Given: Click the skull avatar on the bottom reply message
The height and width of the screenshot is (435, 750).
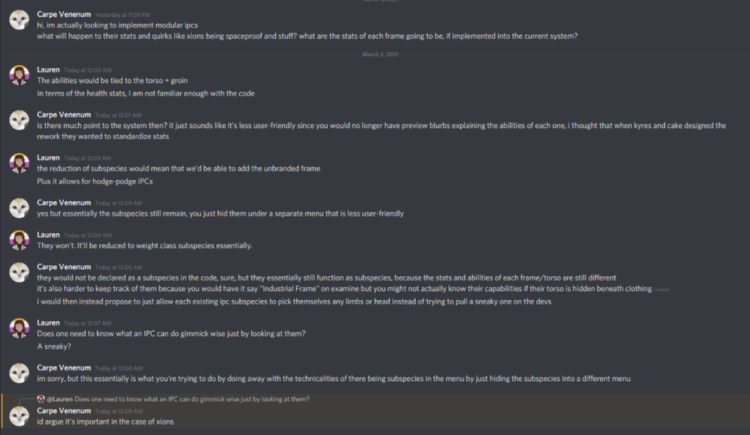Looking at the screenshot, I should click(19, 415).
